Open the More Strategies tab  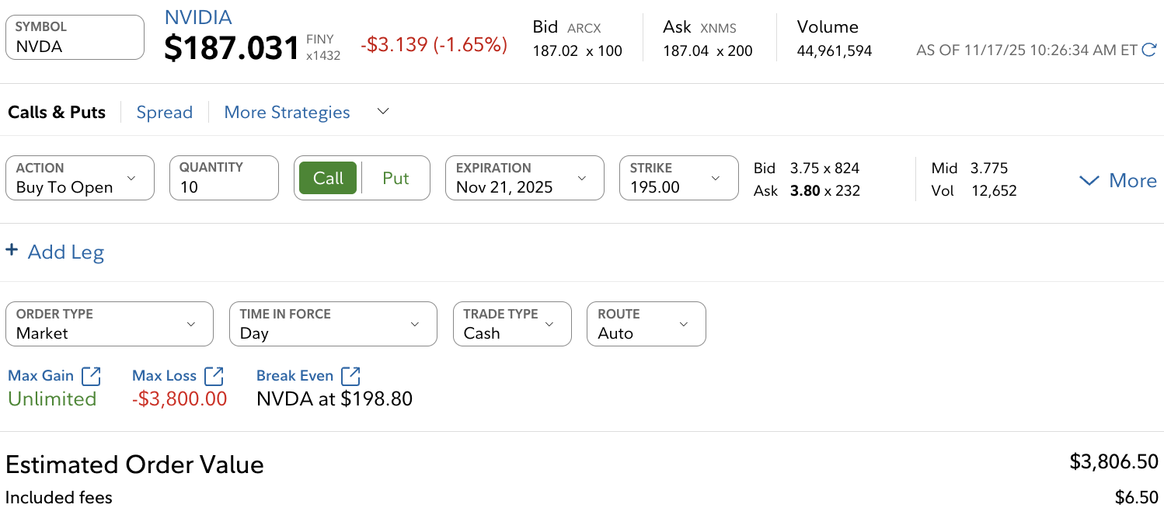pos(287,113)
